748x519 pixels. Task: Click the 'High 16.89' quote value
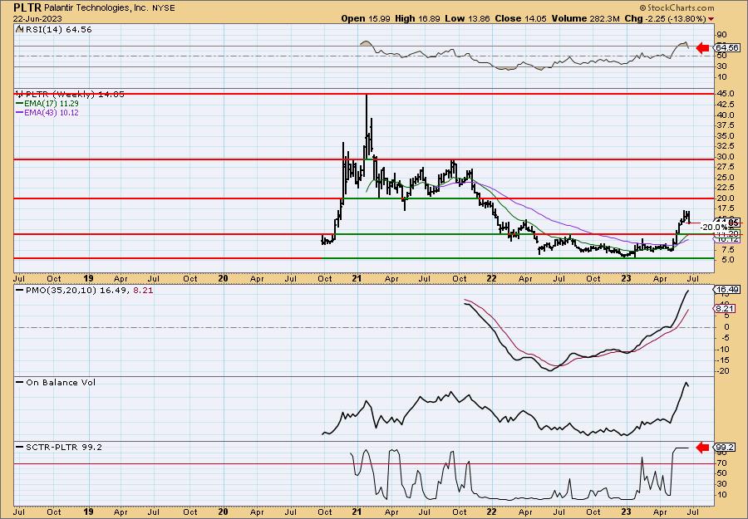(416, 18)
